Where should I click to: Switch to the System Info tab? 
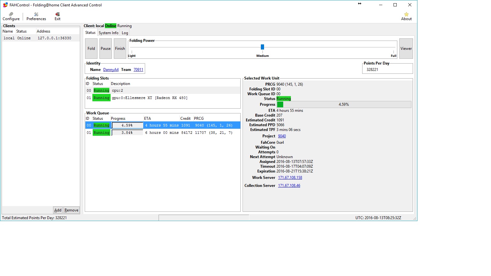point(108,33)
